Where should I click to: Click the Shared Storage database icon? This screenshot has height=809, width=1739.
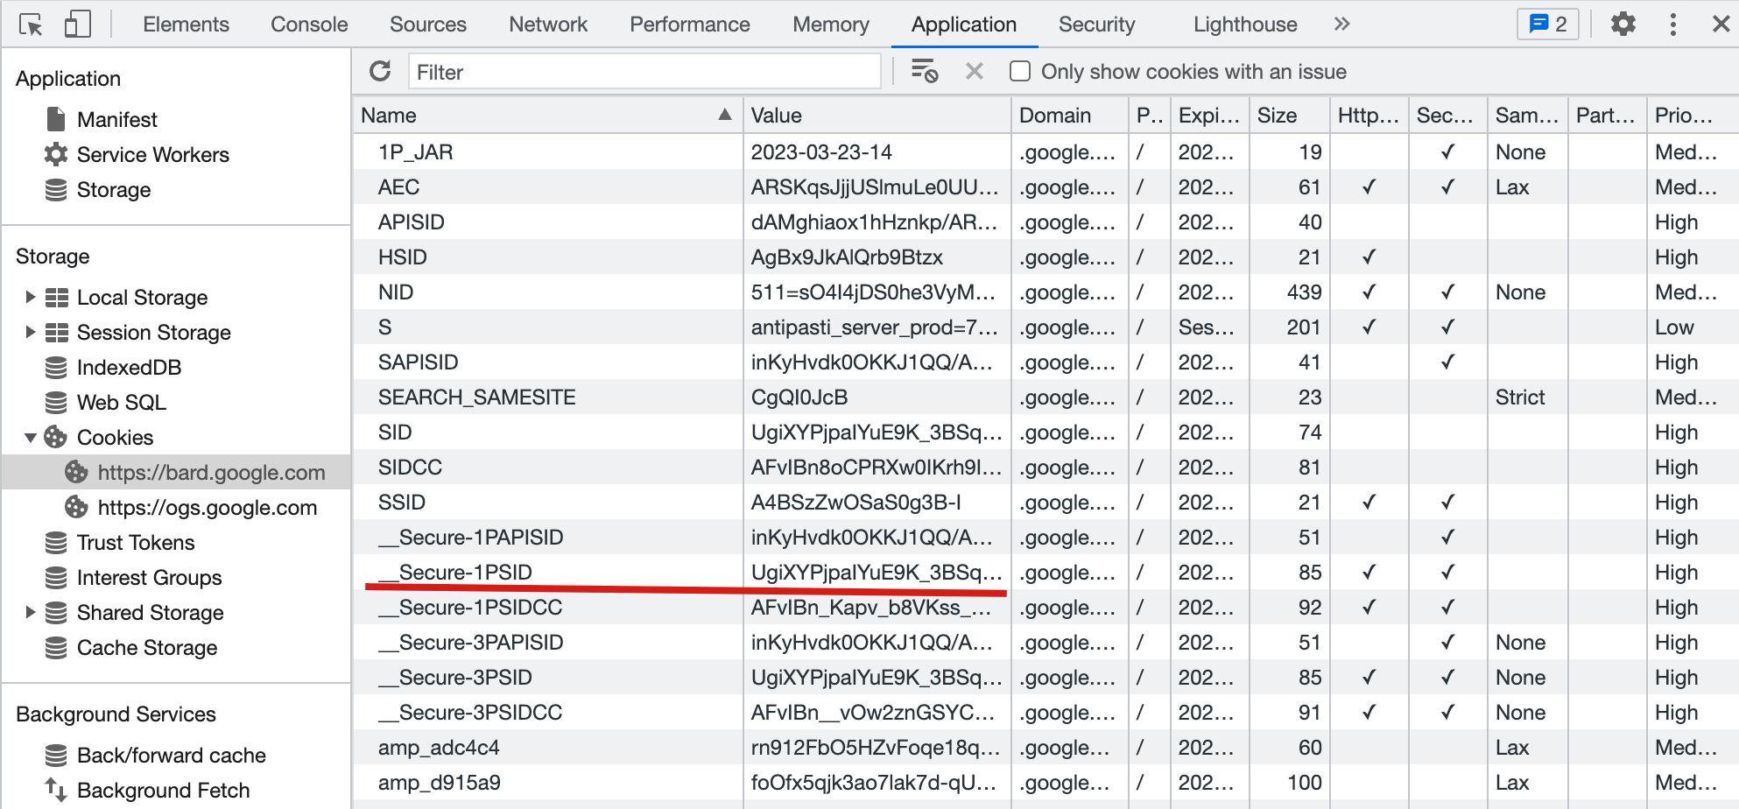[x=56, y=613]
